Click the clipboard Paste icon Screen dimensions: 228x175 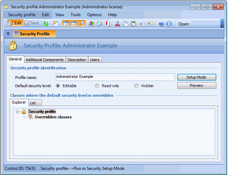133,24
